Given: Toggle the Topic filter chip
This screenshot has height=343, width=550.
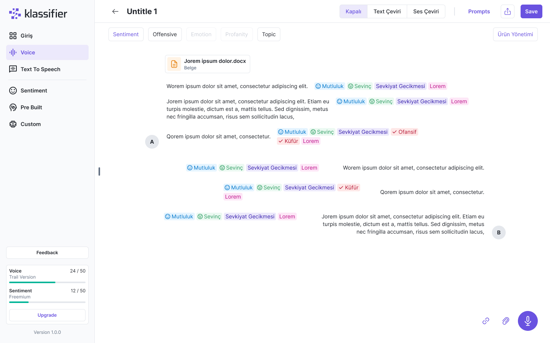Looking at the screenshot, I should click(269, 34).
